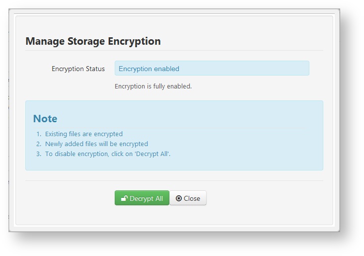
Task: Click the separator line above the buttons
Action: [174, 180]
